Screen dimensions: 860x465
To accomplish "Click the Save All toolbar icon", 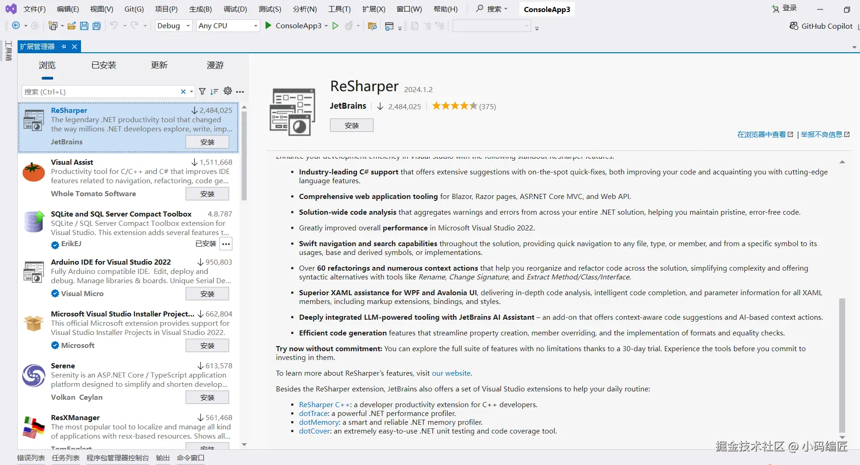I will coord(97,26).
